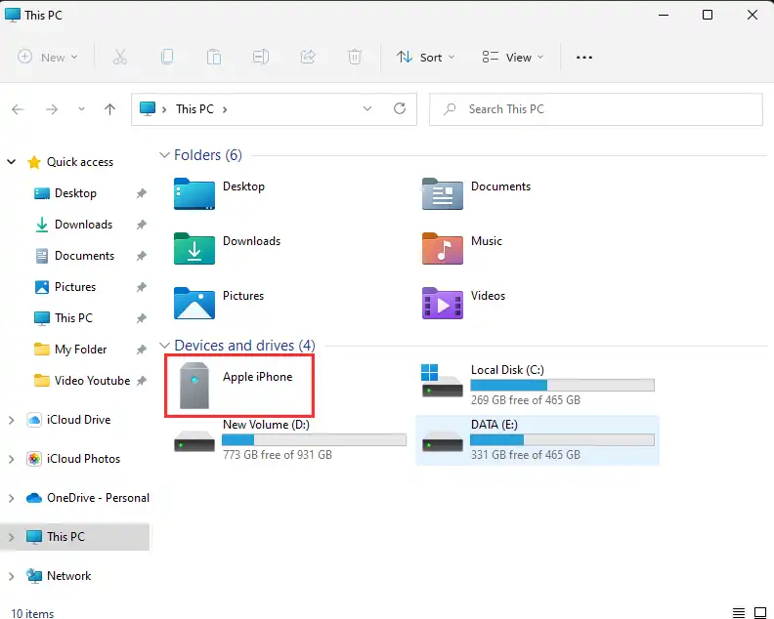Click DATA (E:) usage bar

click(x=562, y=439)
